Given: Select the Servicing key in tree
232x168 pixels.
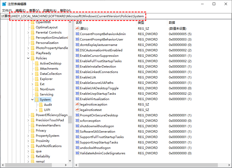Looking at the screenshot, I should click(47, 94).
